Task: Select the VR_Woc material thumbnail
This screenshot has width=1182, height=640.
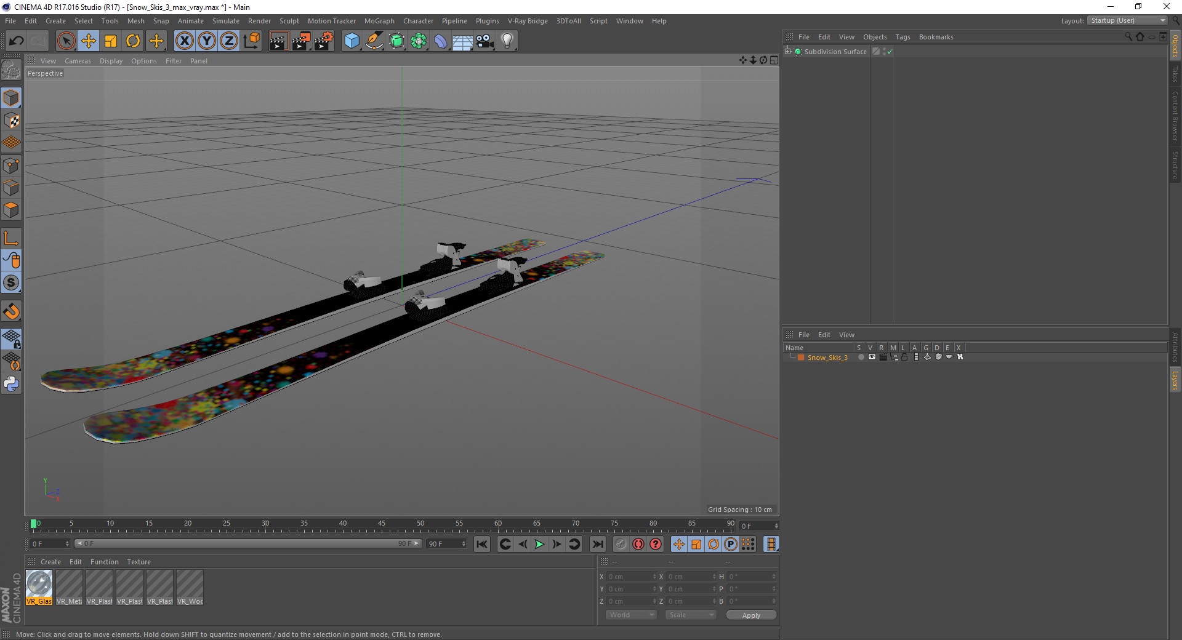Action: pos(190,588)
